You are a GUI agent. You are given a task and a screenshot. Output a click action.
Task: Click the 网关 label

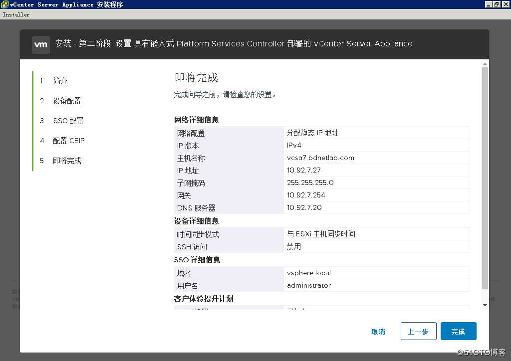tap(184, 195)
